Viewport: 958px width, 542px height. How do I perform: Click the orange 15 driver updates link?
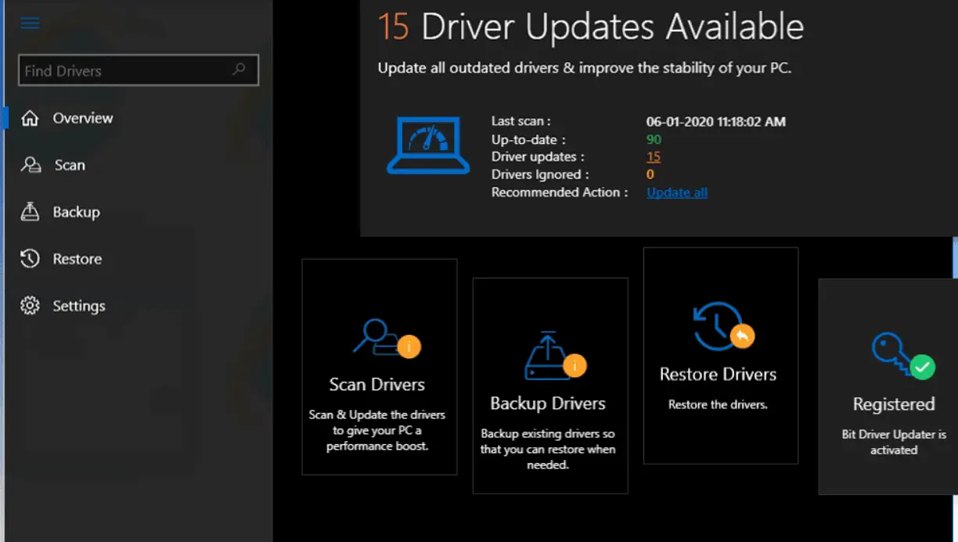[x=654, y=156]
